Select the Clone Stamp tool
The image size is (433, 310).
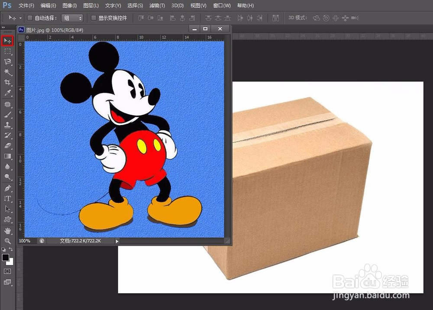click(x=7, y=125)
